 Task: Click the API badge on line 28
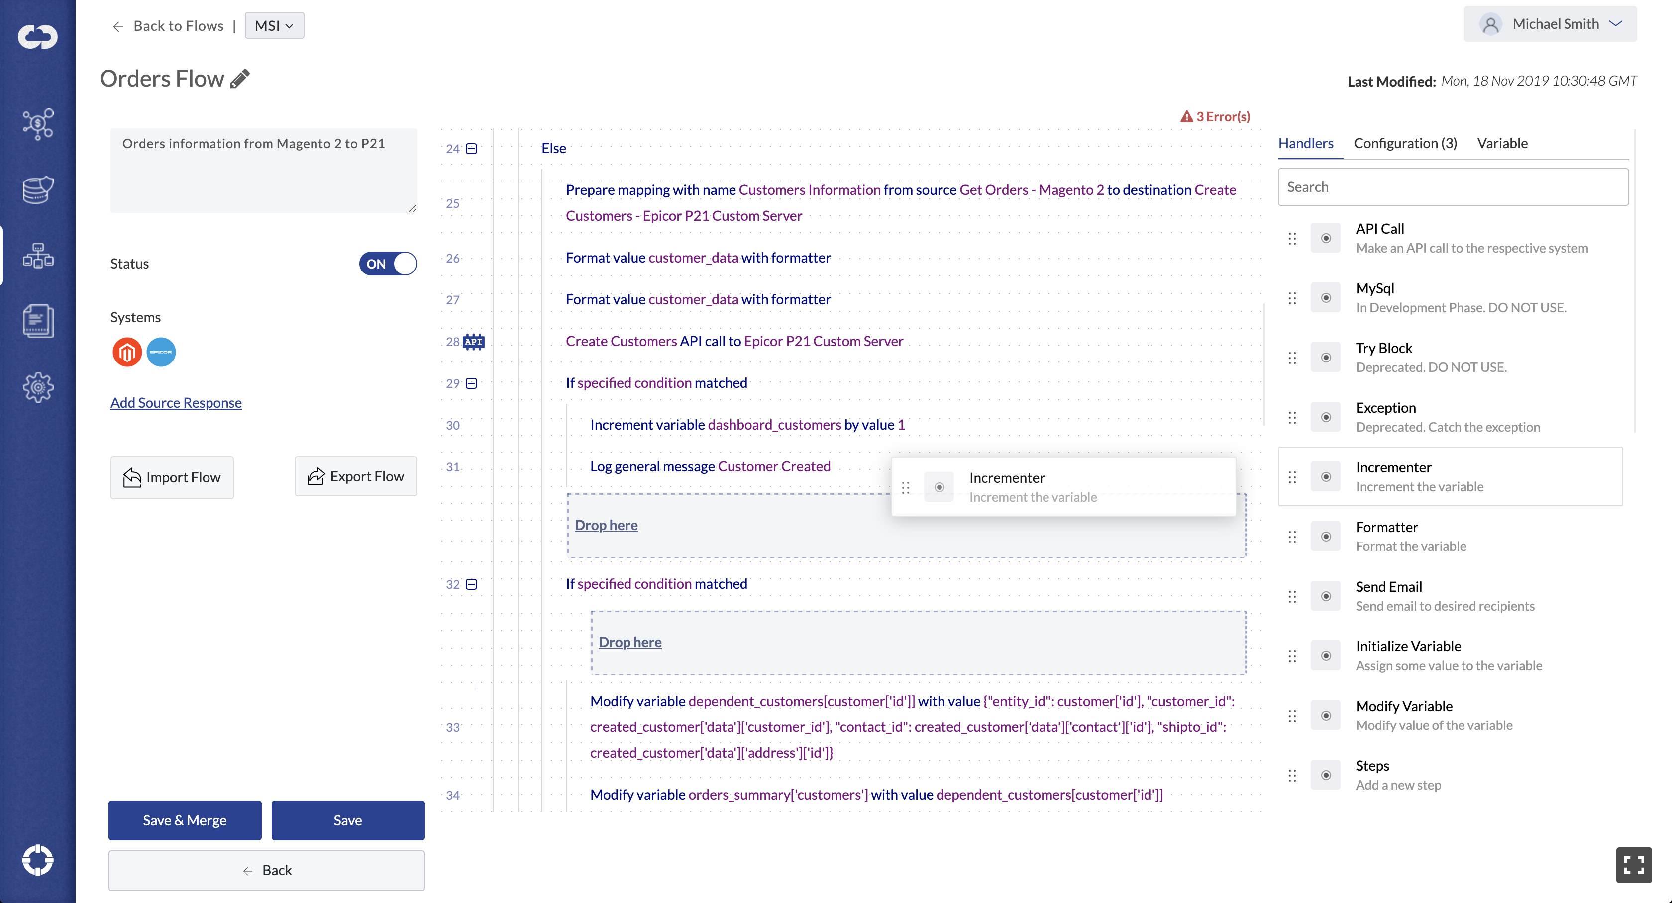[x=473, y=341]
